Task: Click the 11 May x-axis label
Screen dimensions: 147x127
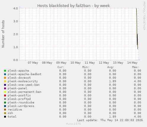Action: click(90, 63)
